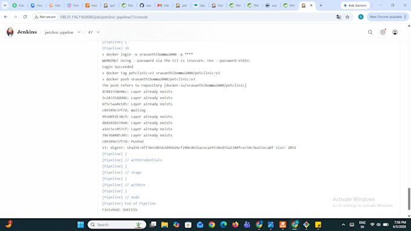Click the scrollbar up arrow
This screenshot has width=411, height=231.
pos(409,26)
